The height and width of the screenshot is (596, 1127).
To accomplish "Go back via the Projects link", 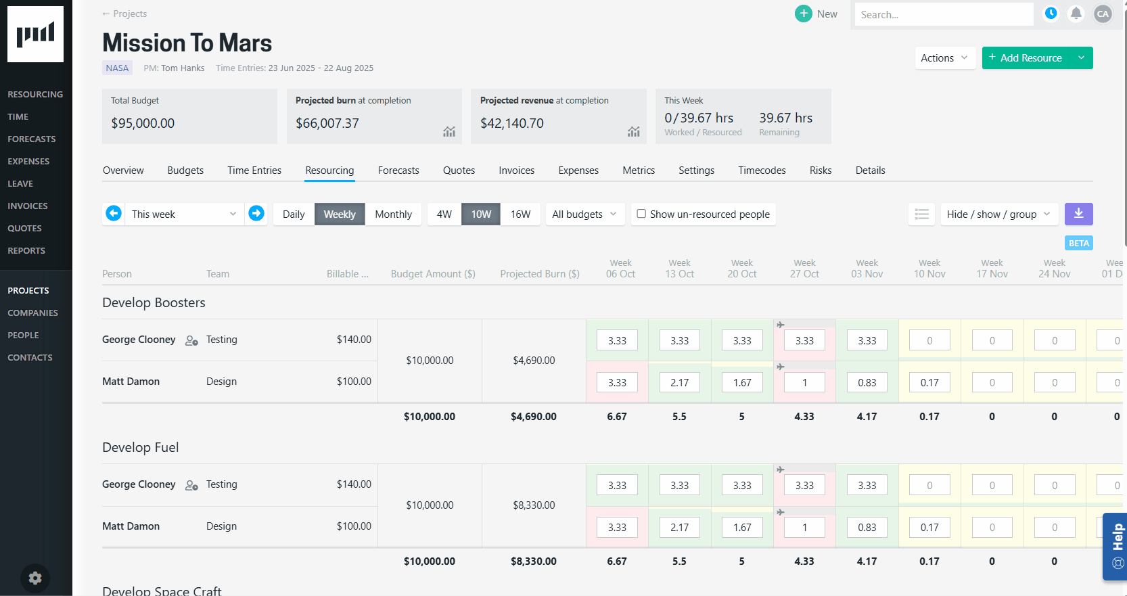I will click(124, 14).
